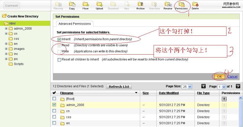Enable Reset all children to inherit
The width and height of the screenshot is (243, 127).
click(x=59, y=60)
